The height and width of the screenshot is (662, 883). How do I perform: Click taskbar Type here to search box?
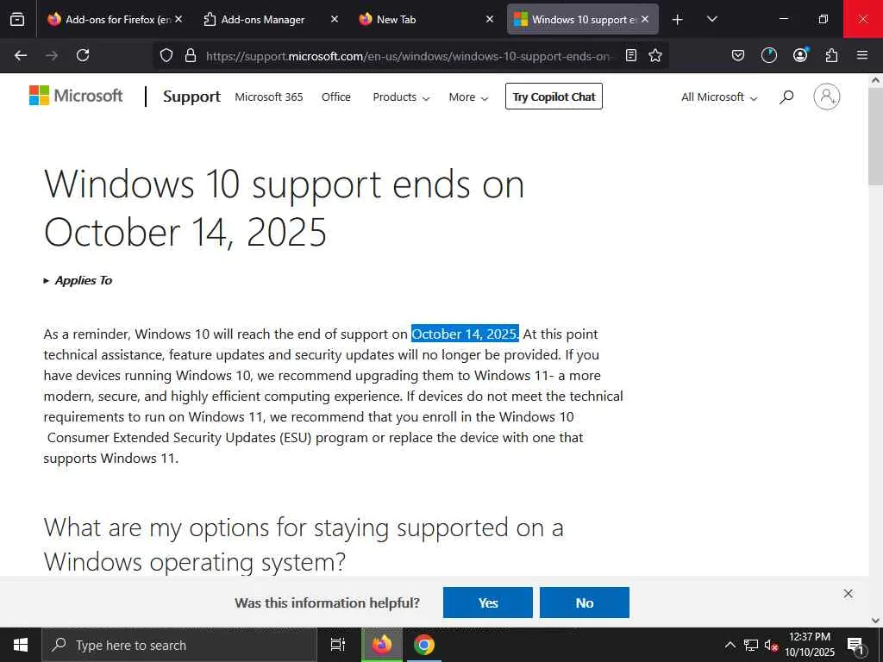[x=179, y=645]
